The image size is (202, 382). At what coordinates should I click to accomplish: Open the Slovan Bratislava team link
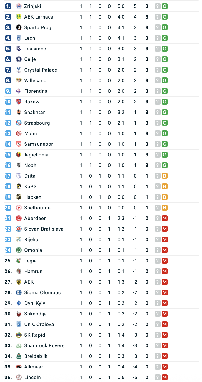pos(44,229)
